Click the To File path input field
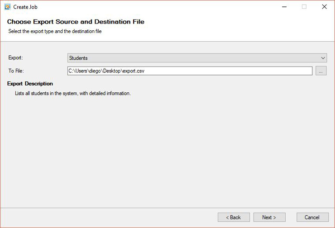This screenshot has width=335, height=228. (190, 71)
